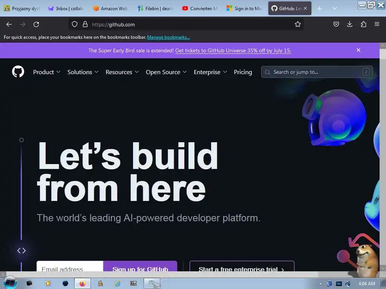
Task: Click the black cube taskbar icon
Action: coord(29,284)
